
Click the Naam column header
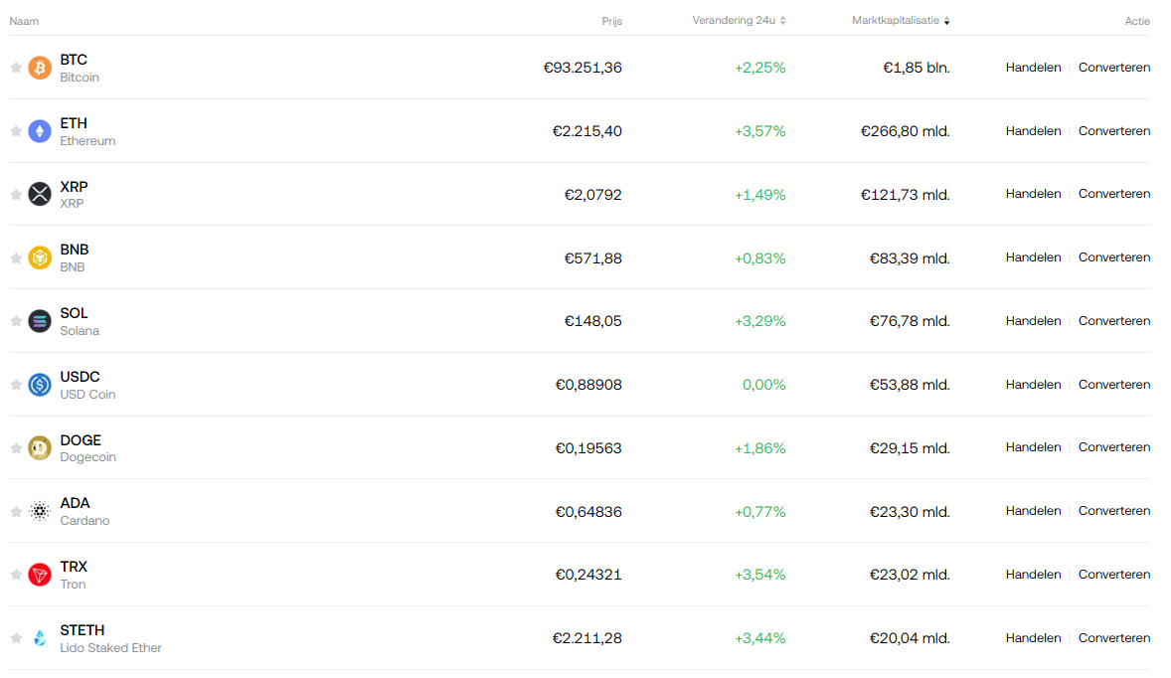pos(24,21)
